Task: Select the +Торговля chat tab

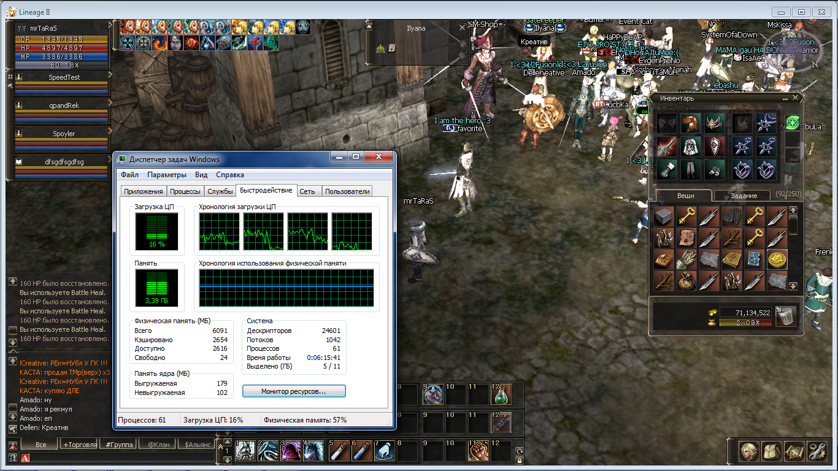Action: [x=80, y=445]
